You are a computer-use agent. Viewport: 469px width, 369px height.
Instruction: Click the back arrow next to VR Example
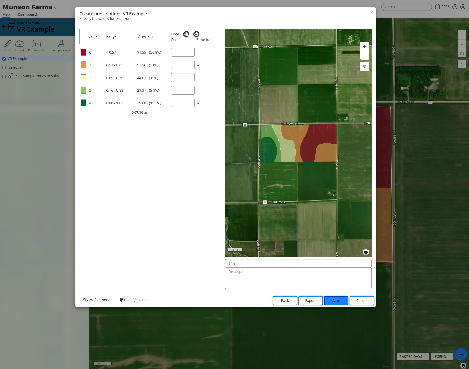[x=4, y=27]
